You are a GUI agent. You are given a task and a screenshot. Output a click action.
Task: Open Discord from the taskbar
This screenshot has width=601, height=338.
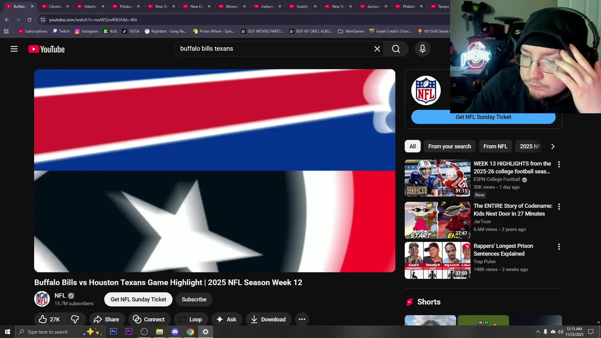tap(175, 332)
